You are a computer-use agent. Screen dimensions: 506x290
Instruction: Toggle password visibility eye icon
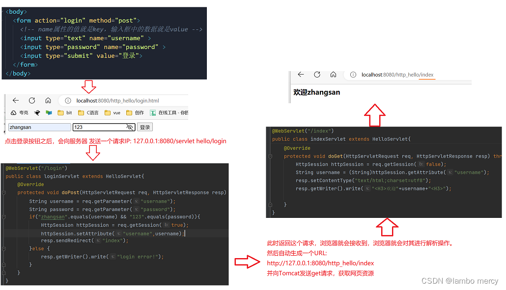pyautogui.click(x=130, y=127)
